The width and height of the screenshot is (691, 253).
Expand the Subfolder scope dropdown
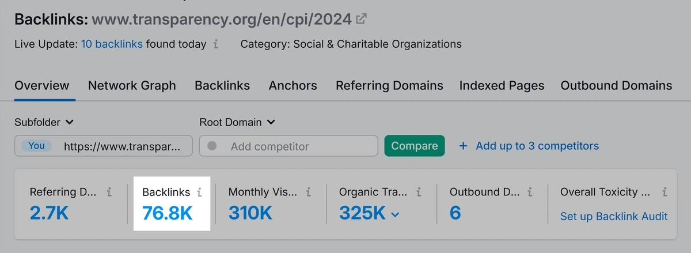click(45, 122)
